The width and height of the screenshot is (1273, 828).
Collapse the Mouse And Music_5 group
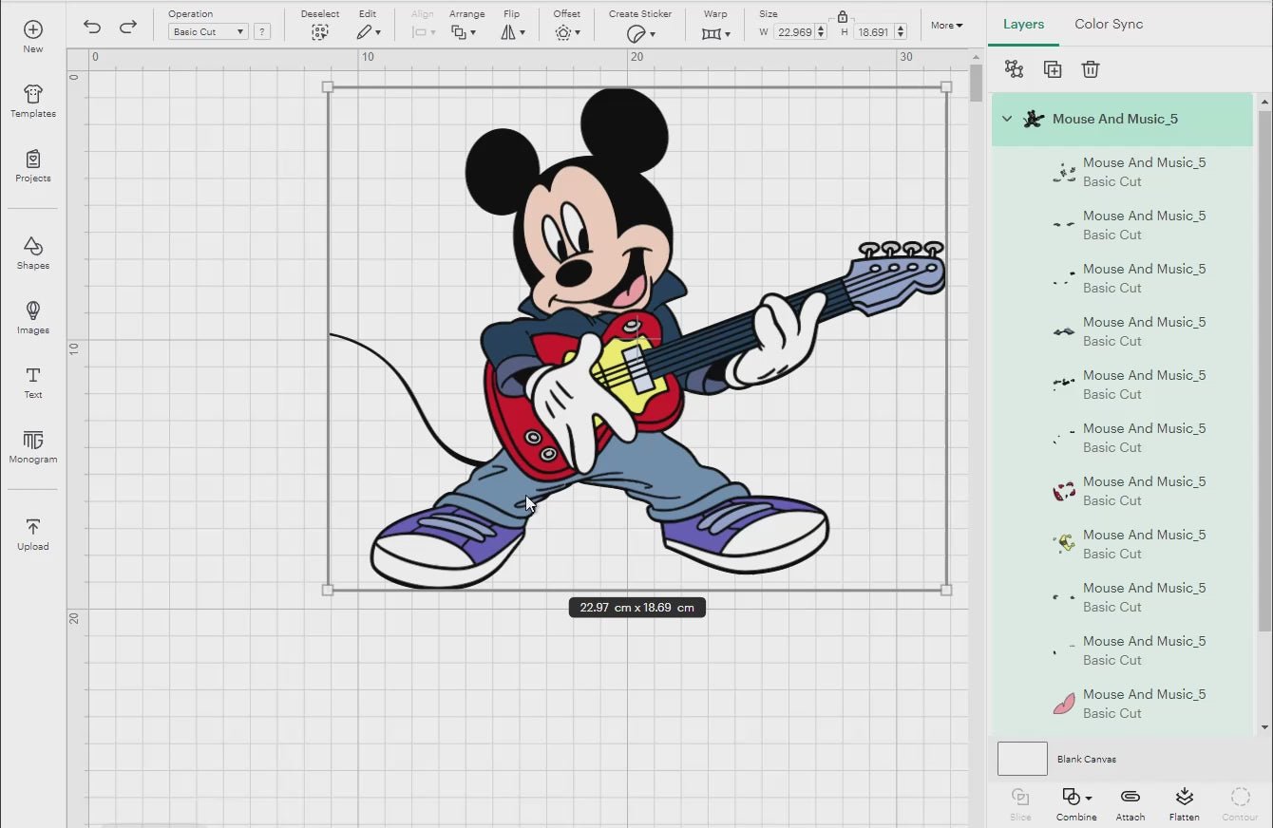click(1007, 119)
